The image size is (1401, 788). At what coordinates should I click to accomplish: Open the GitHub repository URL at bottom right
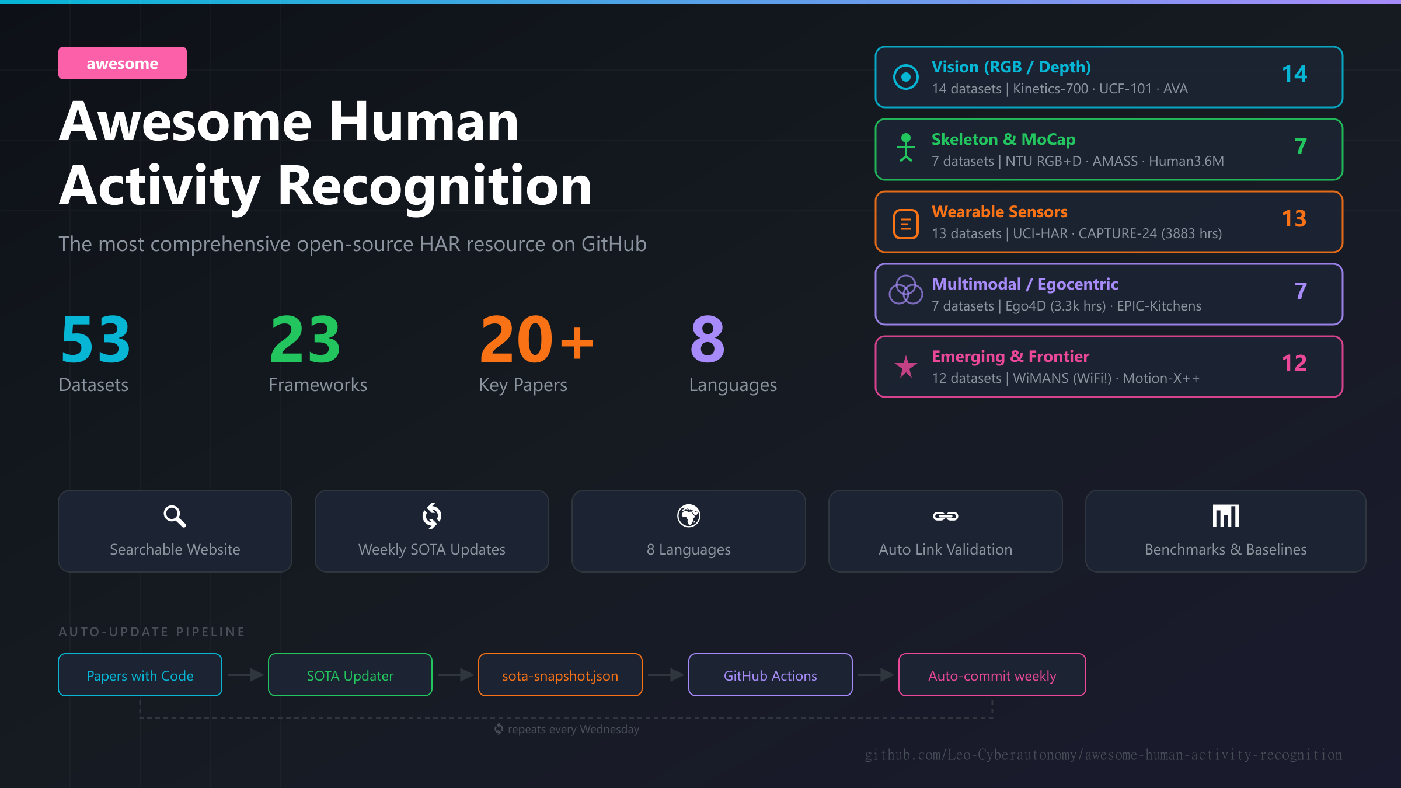[1102, 754]
